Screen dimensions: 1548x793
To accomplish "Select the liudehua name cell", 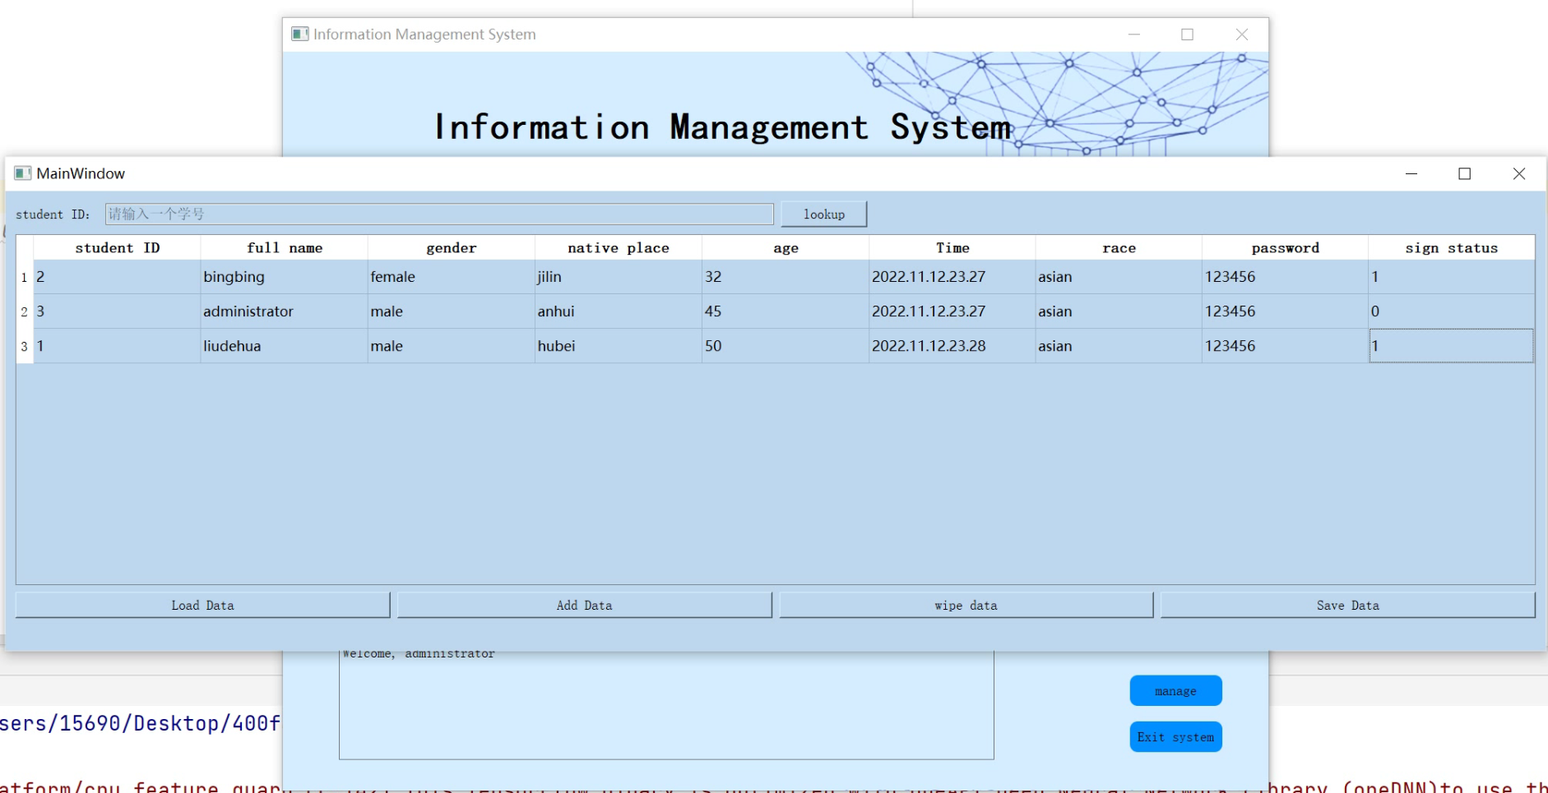I will pos(284,346).
